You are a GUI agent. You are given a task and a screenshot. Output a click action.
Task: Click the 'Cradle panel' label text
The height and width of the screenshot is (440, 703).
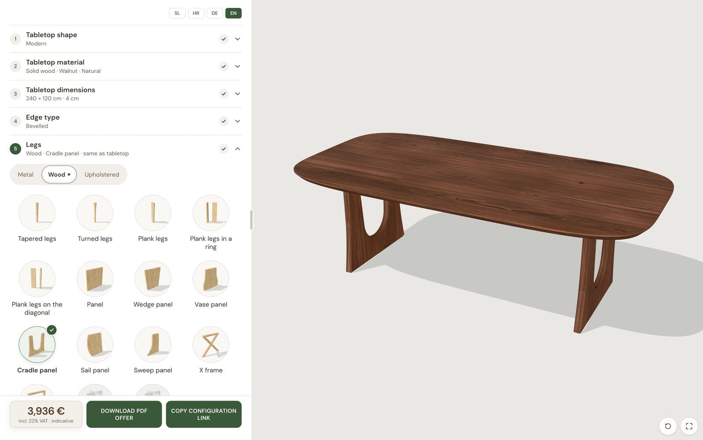37,370
